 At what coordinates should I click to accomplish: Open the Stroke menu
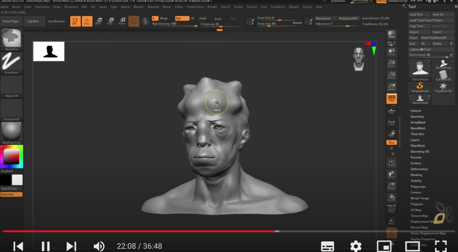[x=238, y=7]
